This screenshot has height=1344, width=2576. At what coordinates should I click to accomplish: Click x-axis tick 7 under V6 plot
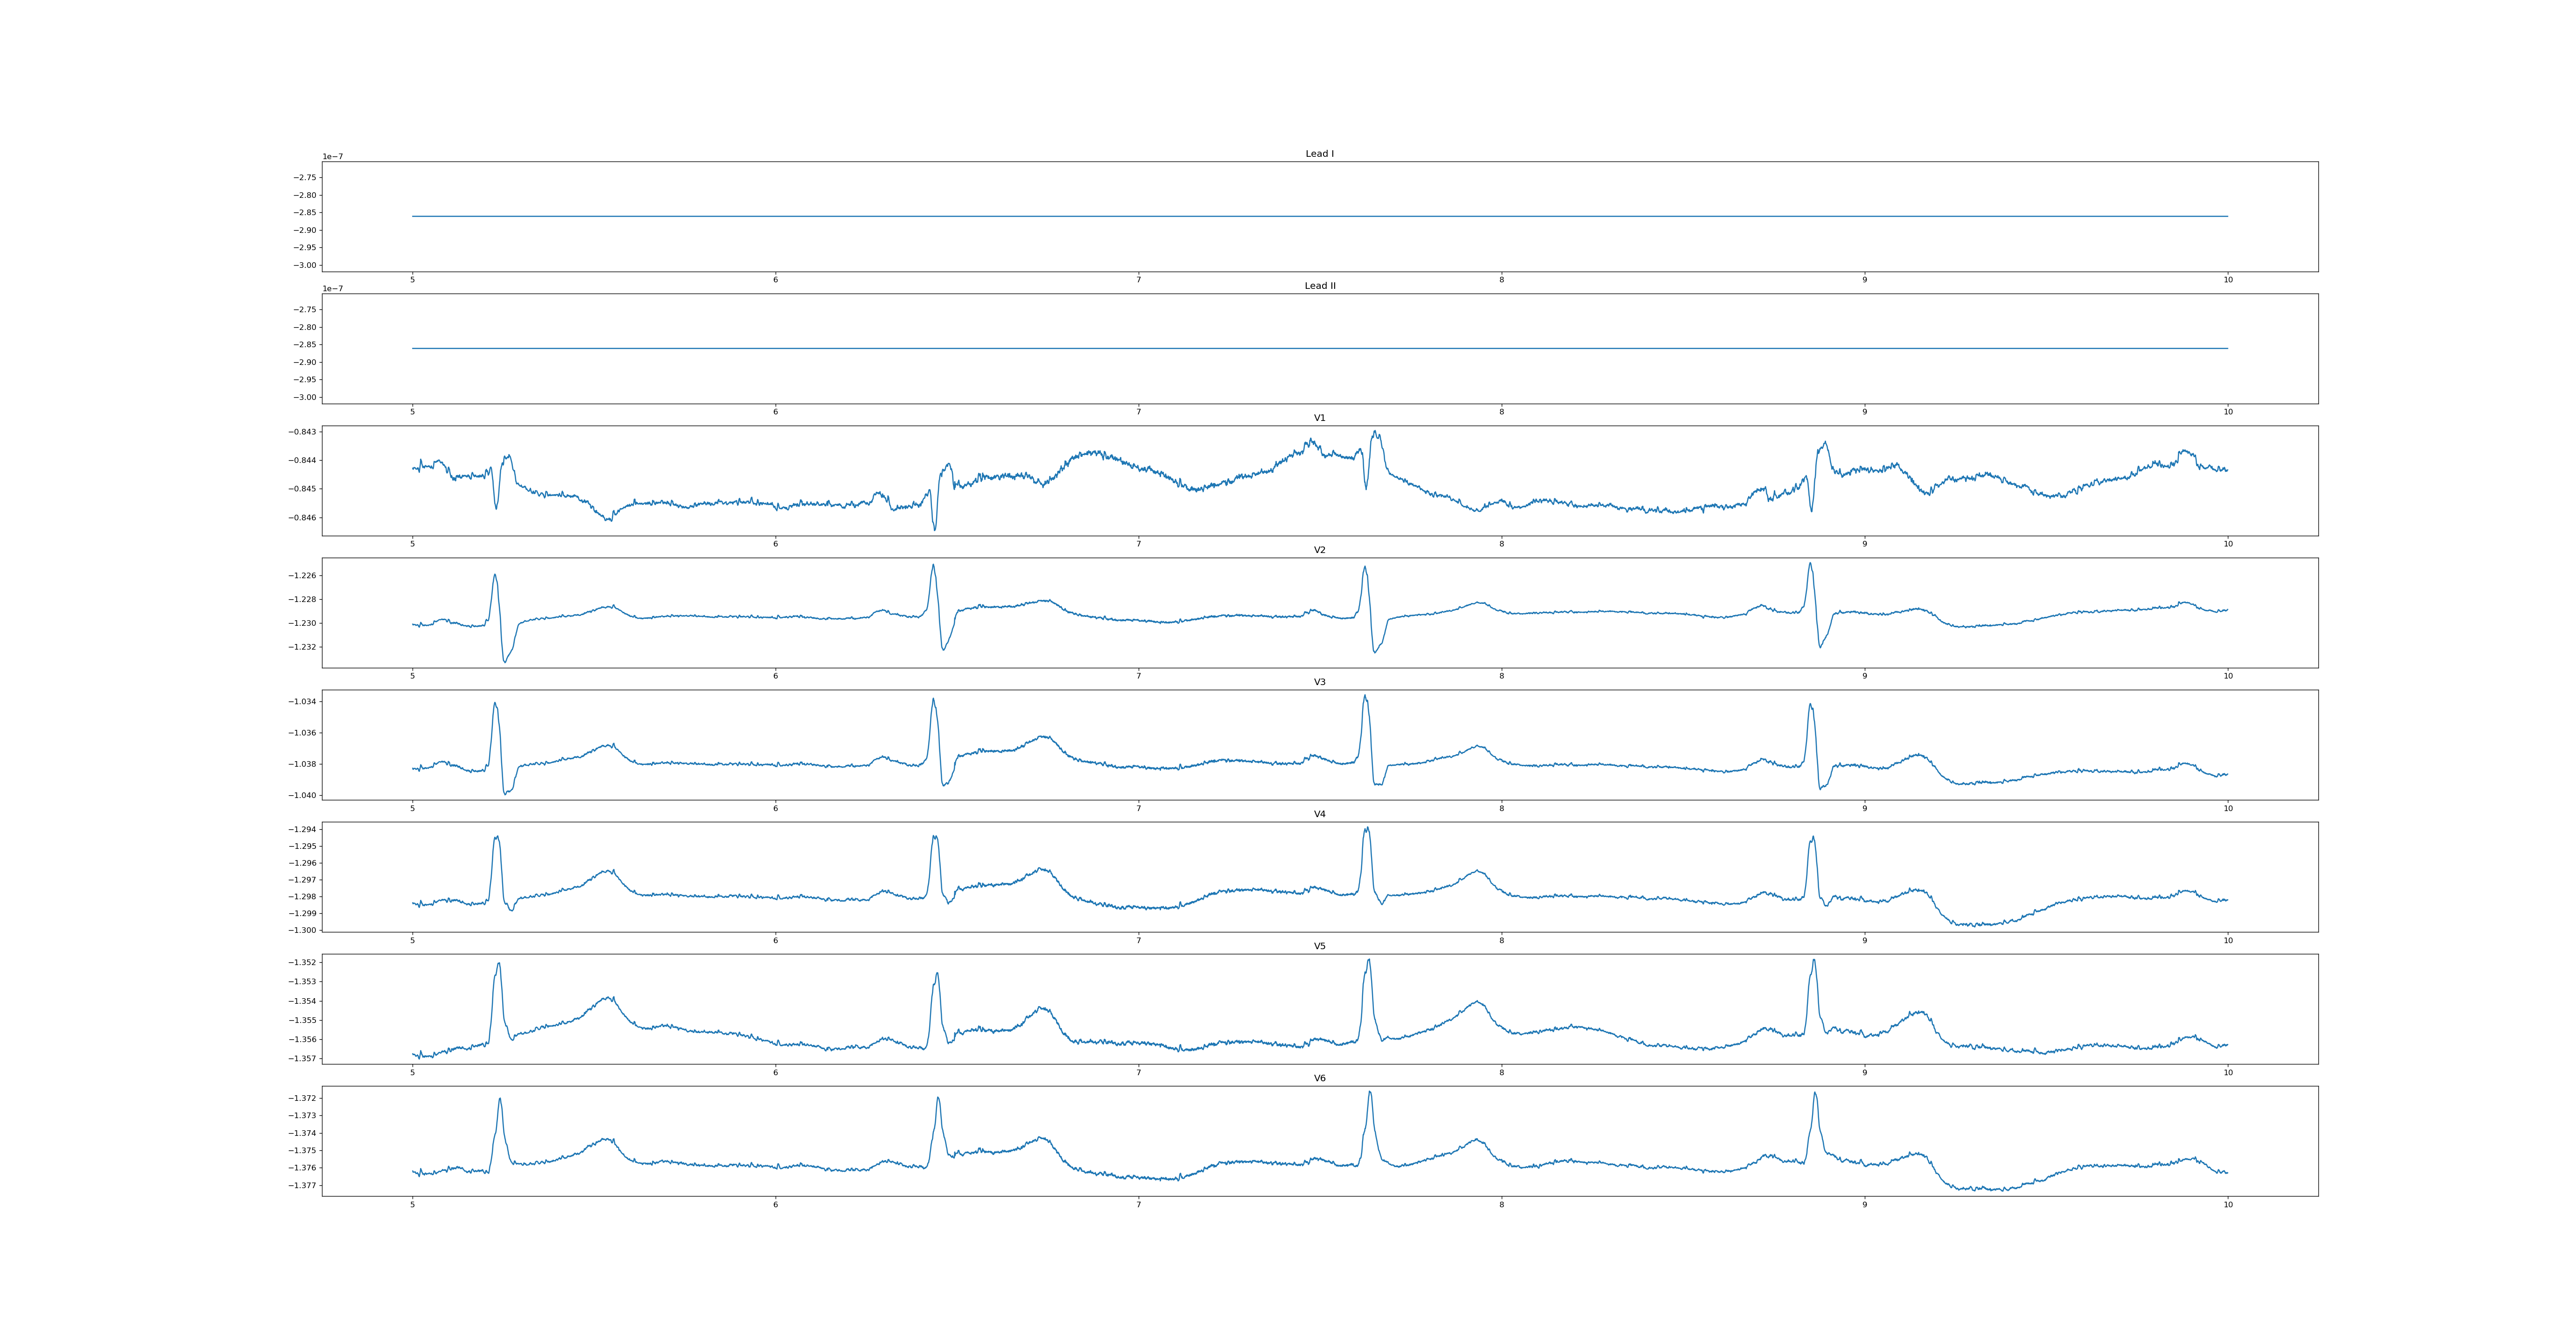point(1138,1204)
